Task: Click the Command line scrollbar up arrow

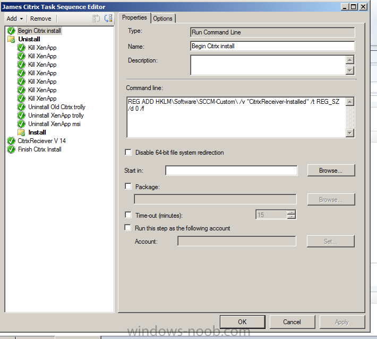Action: [350, 102]
